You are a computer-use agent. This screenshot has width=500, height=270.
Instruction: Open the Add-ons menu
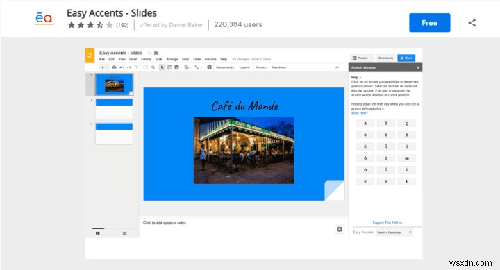[210, 59]
